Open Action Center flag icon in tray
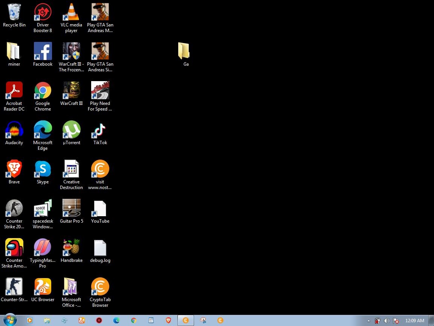Screen dimensions: 434x326 (396, 321)
